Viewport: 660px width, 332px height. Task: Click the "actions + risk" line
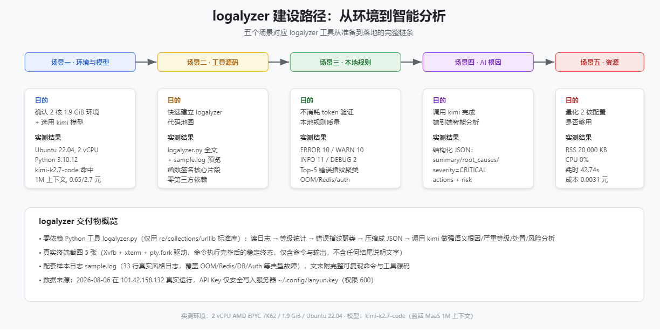coord(452,180)
